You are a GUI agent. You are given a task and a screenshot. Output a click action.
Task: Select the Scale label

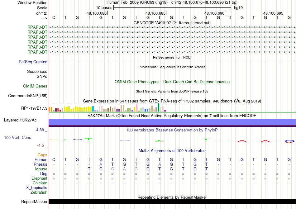pos(42,8)
